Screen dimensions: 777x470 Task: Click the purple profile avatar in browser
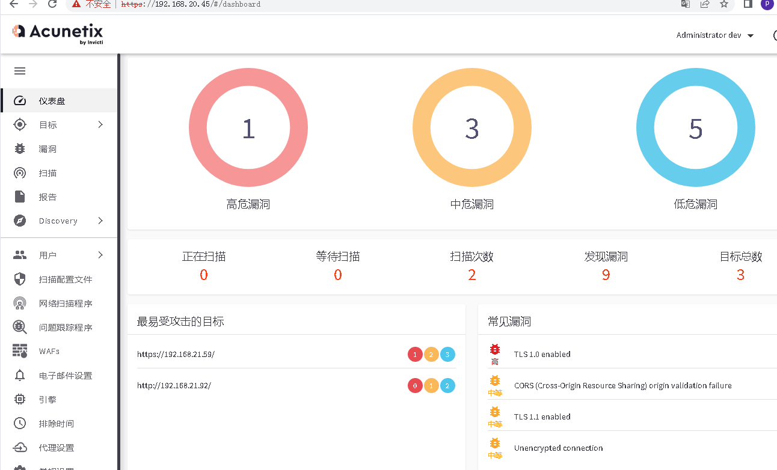point(767,4)
